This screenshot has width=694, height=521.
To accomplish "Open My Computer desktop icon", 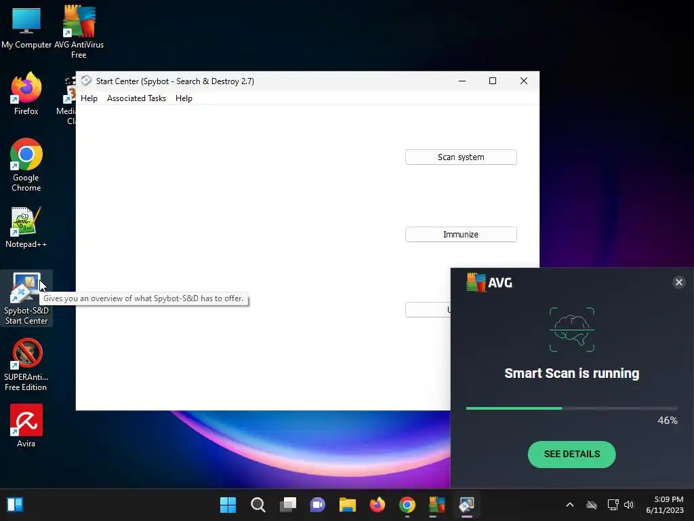I will pos(26,27).
